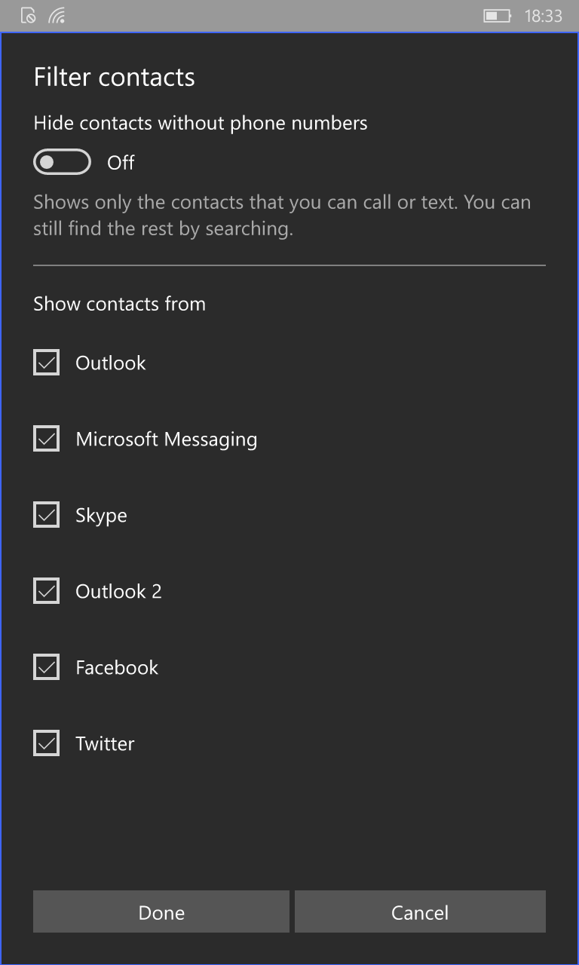Click the Show contacts from section heading
The height and width of the screenshot is (965, 579).
point(119,304)
